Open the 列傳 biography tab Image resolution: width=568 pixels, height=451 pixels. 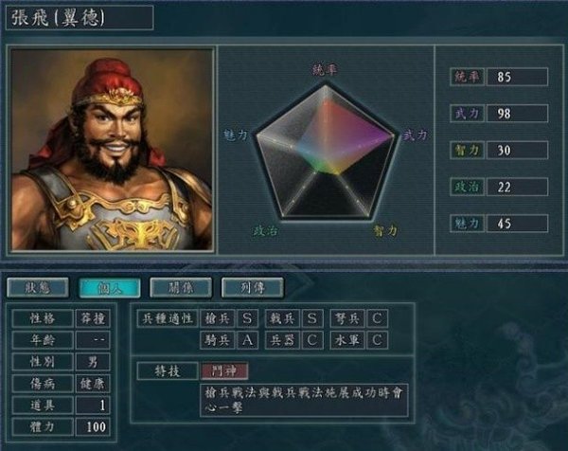(x=253, y=288)
